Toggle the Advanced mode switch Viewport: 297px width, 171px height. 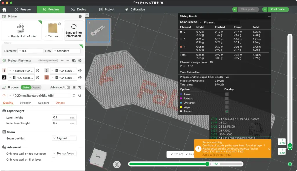click(67, 87)
